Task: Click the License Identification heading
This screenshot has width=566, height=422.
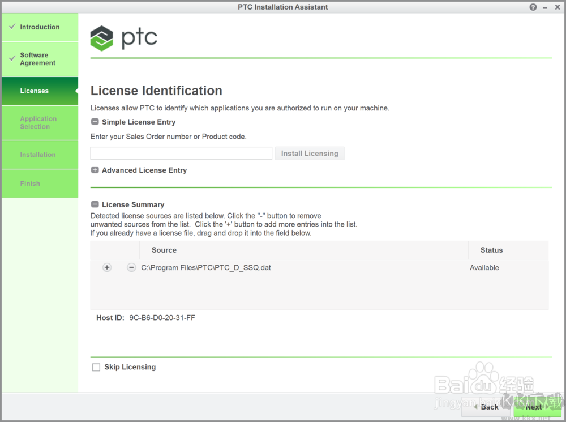Action: 156,91
